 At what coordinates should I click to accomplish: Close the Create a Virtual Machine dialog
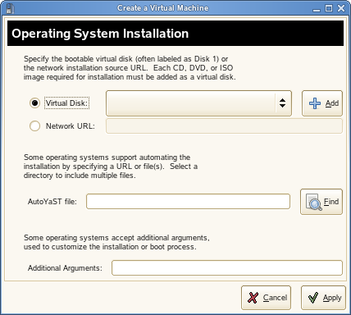(341, 8)
